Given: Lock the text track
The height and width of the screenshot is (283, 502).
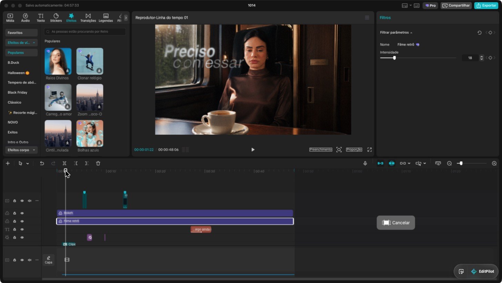Looking at the screenshot, I should pos(15,229).
